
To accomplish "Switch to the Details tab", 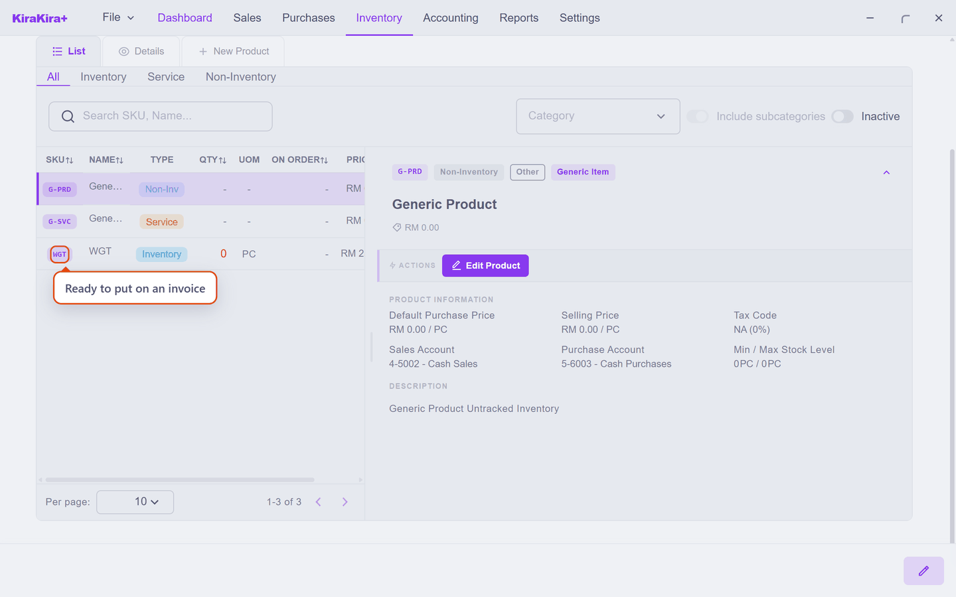I will coord(141,51).
